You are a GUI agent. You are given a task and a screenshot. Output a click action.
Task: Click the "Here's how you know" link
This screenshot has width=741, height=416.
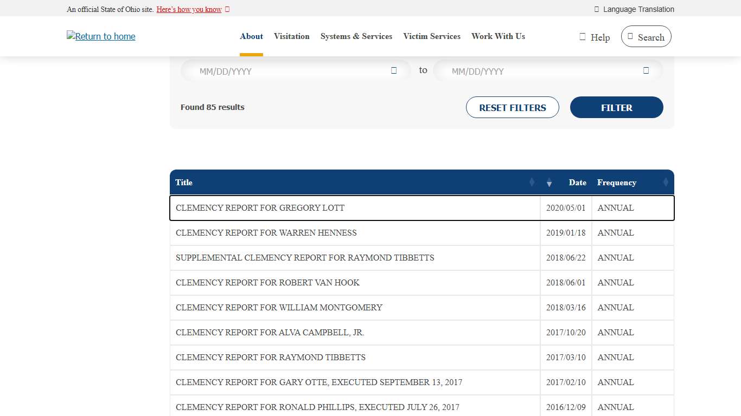pos(189,9)
